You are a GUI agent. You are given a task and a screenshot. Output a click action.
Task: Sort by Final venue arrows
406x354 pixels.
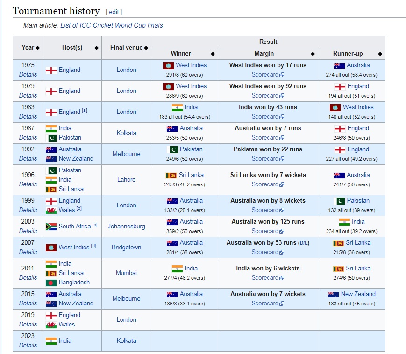(x=146, y=48)
